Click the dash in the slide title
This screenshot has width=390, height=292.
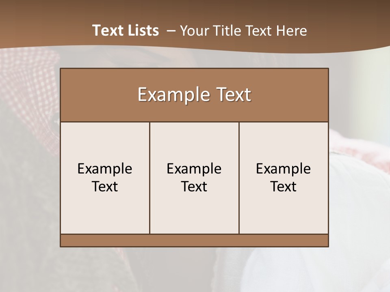pyautogui.click(x=171, y=31)
